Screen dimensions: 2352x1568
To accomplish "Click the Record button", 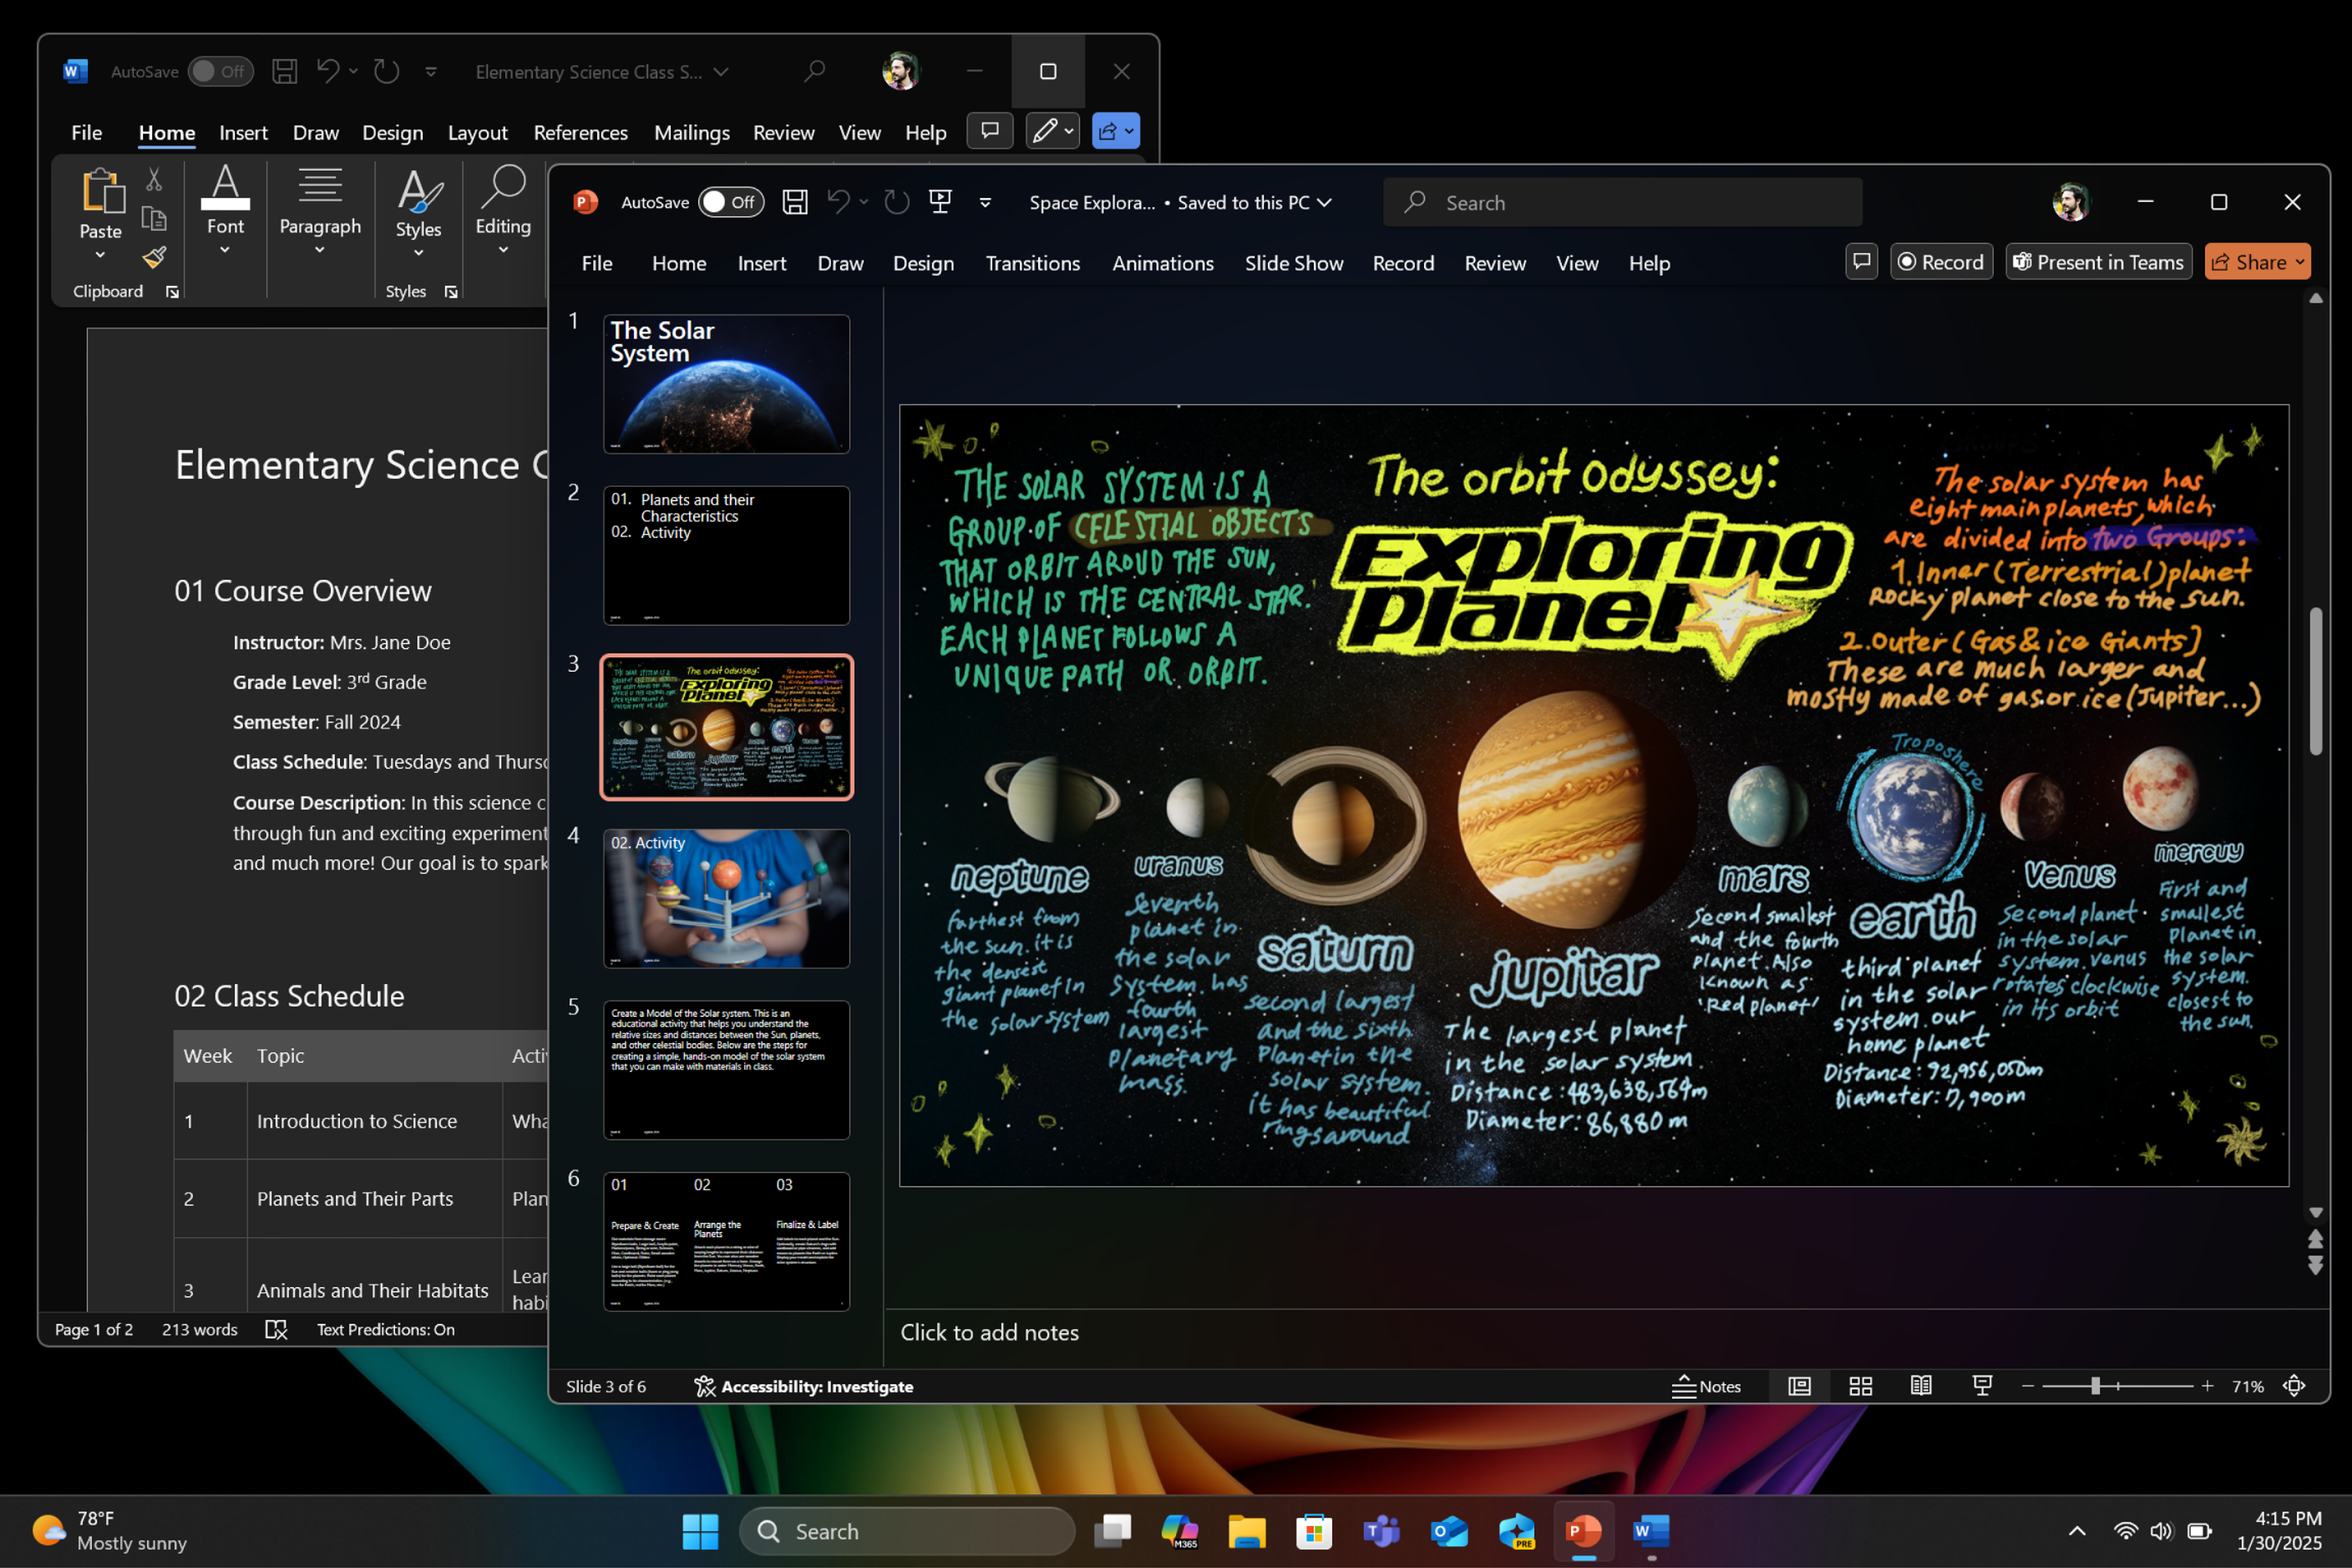I will pos(1940,262).
